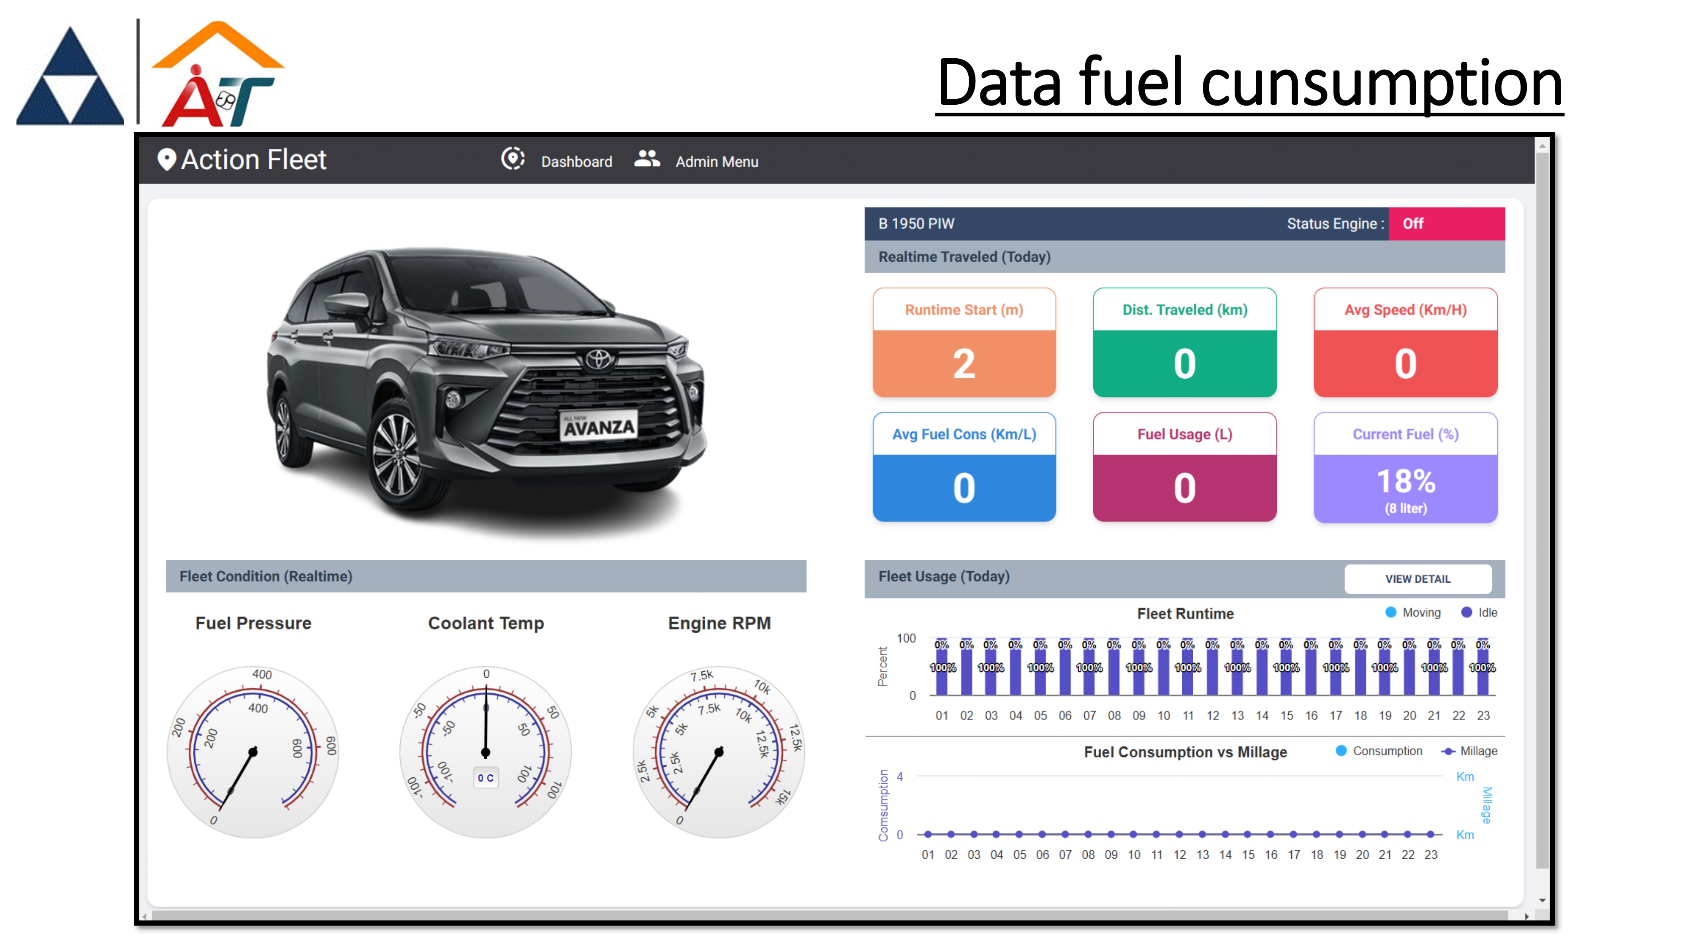Image resolution: width=1689 pixels, height=950 pixels.
Task: Click the scroll left arrow
Action: (145, 916)
